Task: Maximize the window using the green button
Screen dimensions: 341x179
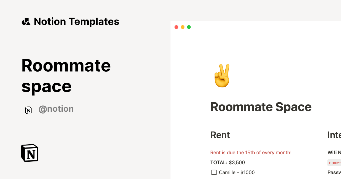Action: (x=189, y=27)
